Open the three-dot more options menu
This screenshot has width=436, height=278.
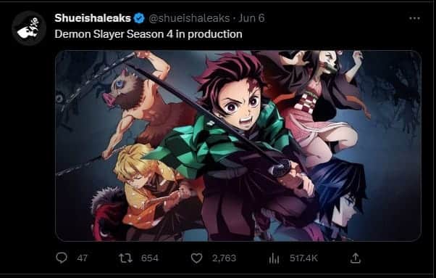[414, 18]
